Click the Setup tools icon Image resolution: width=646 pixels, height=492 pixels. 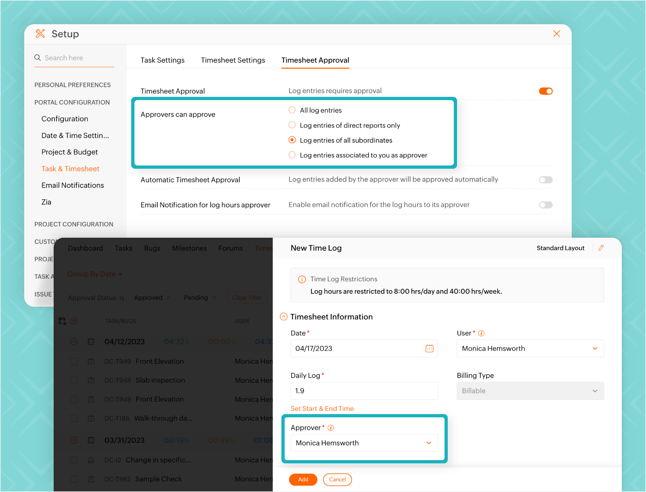click(40, 33)
